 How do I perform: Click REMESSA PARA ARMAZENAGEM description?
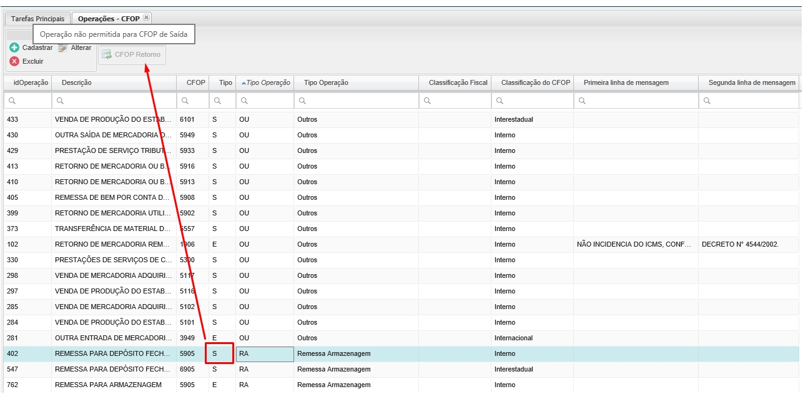pyautogui.click(x=108, y=385)
